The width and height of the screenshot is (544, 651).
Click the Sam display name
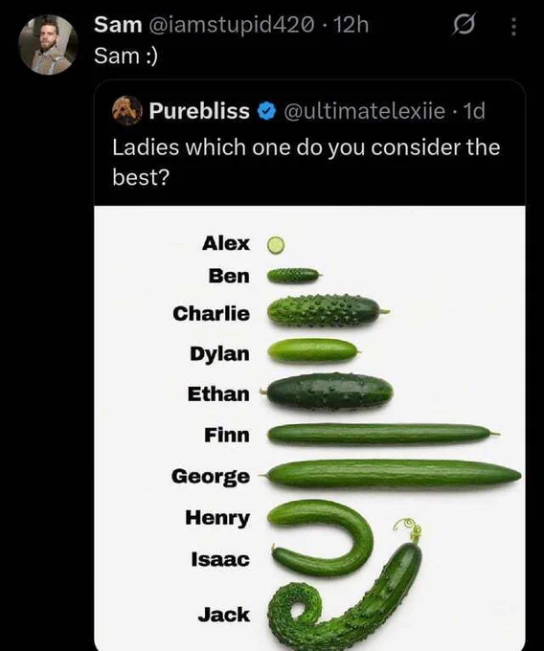pos(118,25)
